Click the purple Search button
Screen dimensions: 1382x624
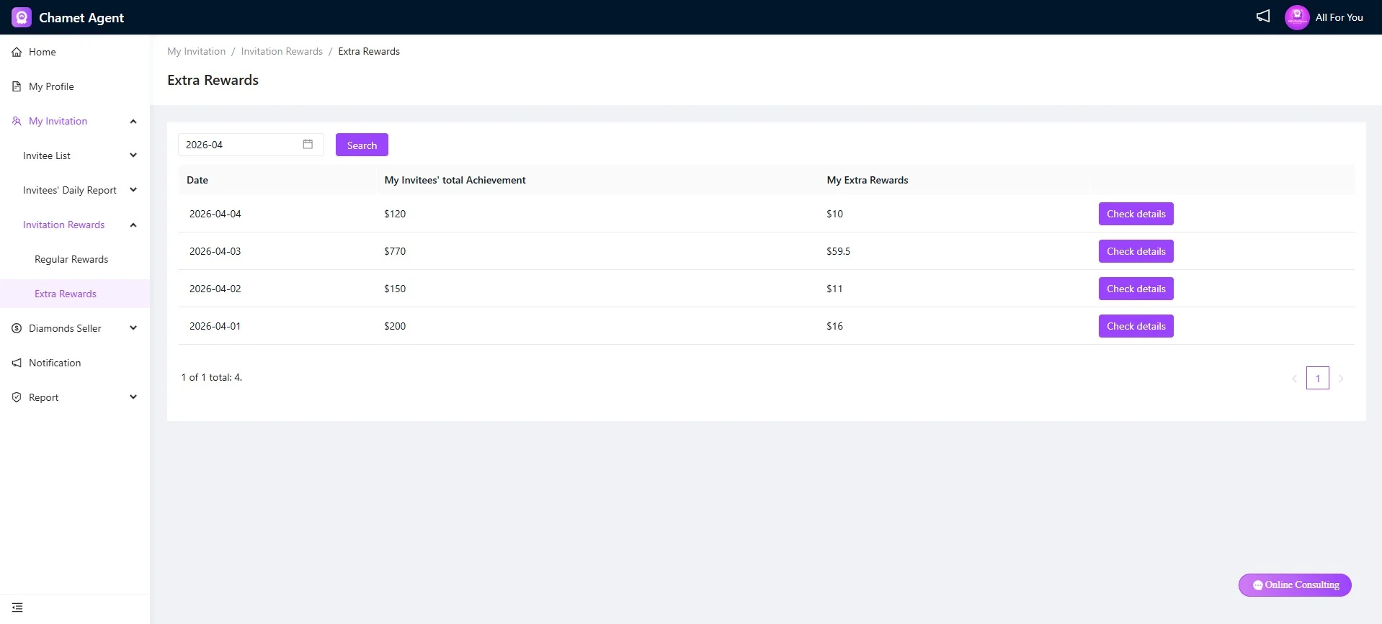coord(362,145)
